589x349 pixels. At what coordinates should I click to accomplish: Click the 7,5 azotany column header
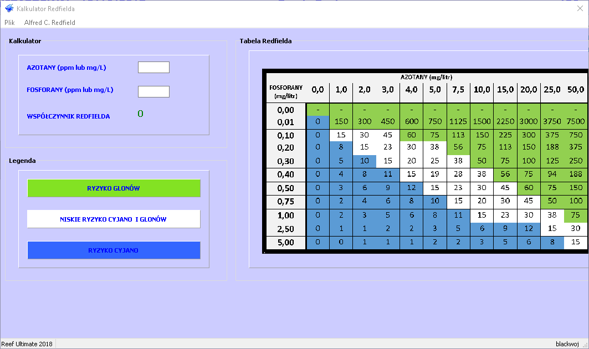click(458, 90)
